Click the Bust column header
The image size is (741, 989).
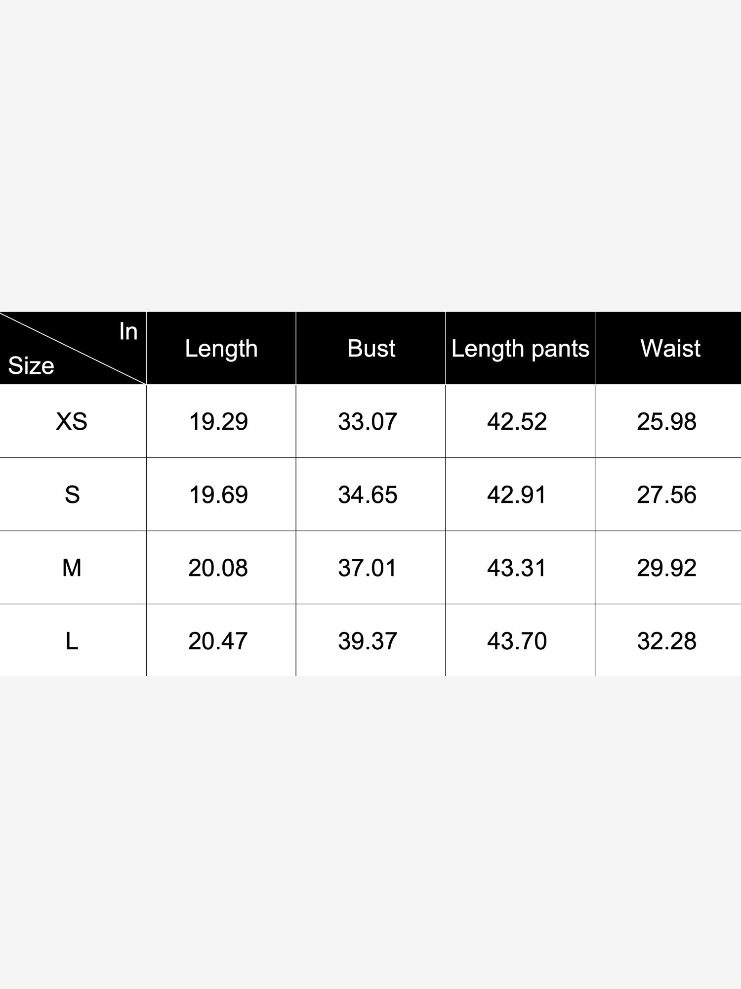click(x=371, y=348)
